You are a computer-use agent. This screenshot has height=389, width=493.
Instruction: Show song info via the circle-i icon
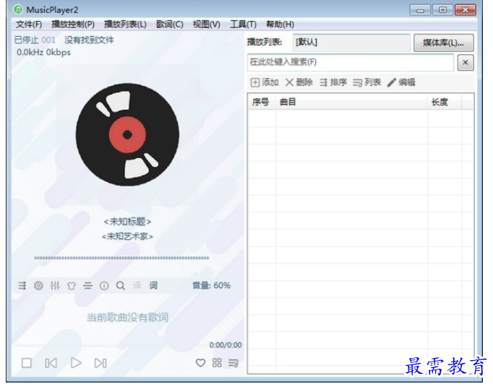tap(104, 286)
